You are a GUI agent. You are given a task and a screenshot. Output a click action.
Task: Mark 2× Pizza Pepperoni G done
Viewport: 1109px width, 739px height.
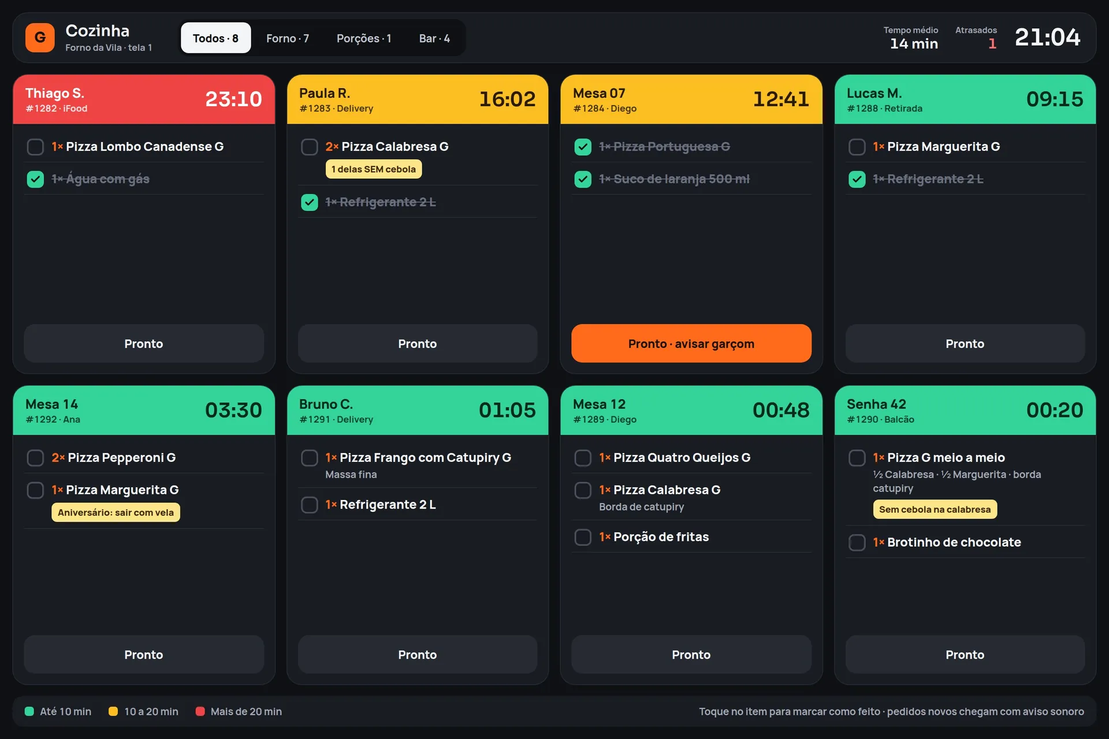point(35,458)
